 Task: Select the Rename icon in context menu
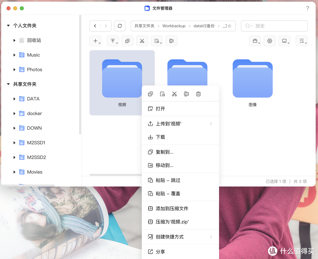point(186,94)
